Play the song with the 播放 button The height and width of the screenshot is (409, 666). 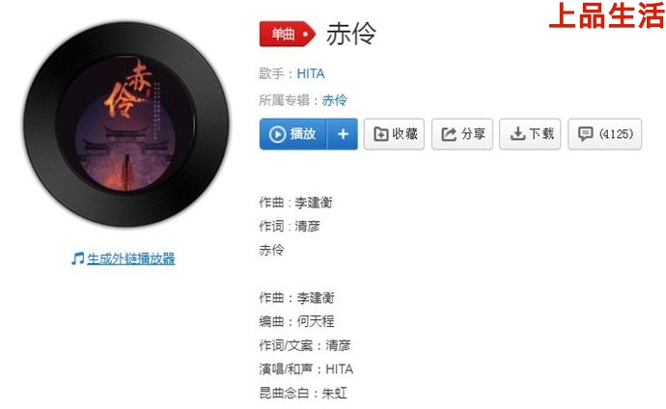(292, 134)
